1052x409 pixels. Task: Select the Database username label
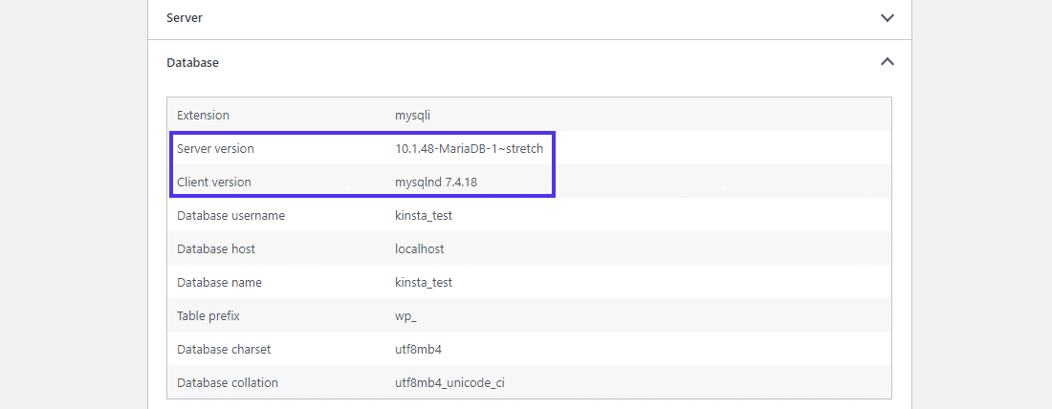click(x=230, y=216)
